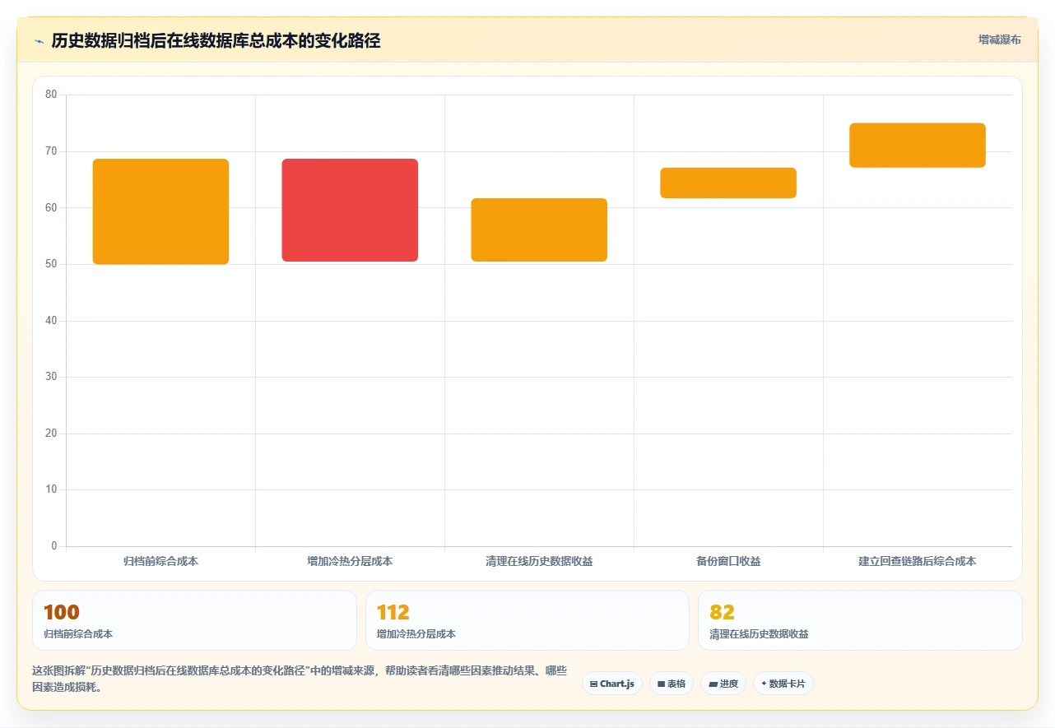Click the y-axis tick label 40
The image size is (1055, 728).
51,321
